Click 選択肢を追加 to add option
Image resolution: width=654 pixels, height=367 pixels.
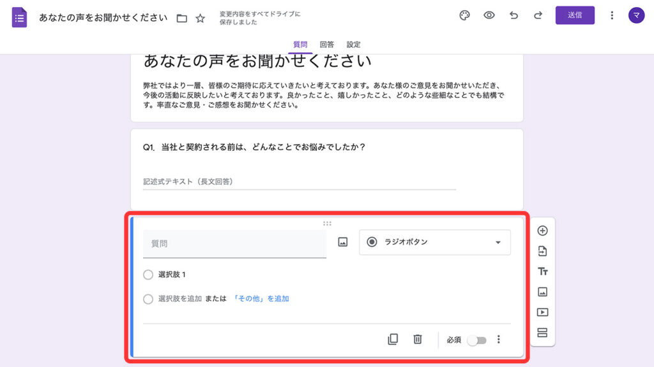point(179,299)
